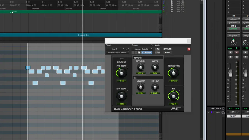The image size is (249, 140).
Task: Click the High Cut EQ knob
Action: click(x=155, y=87)
